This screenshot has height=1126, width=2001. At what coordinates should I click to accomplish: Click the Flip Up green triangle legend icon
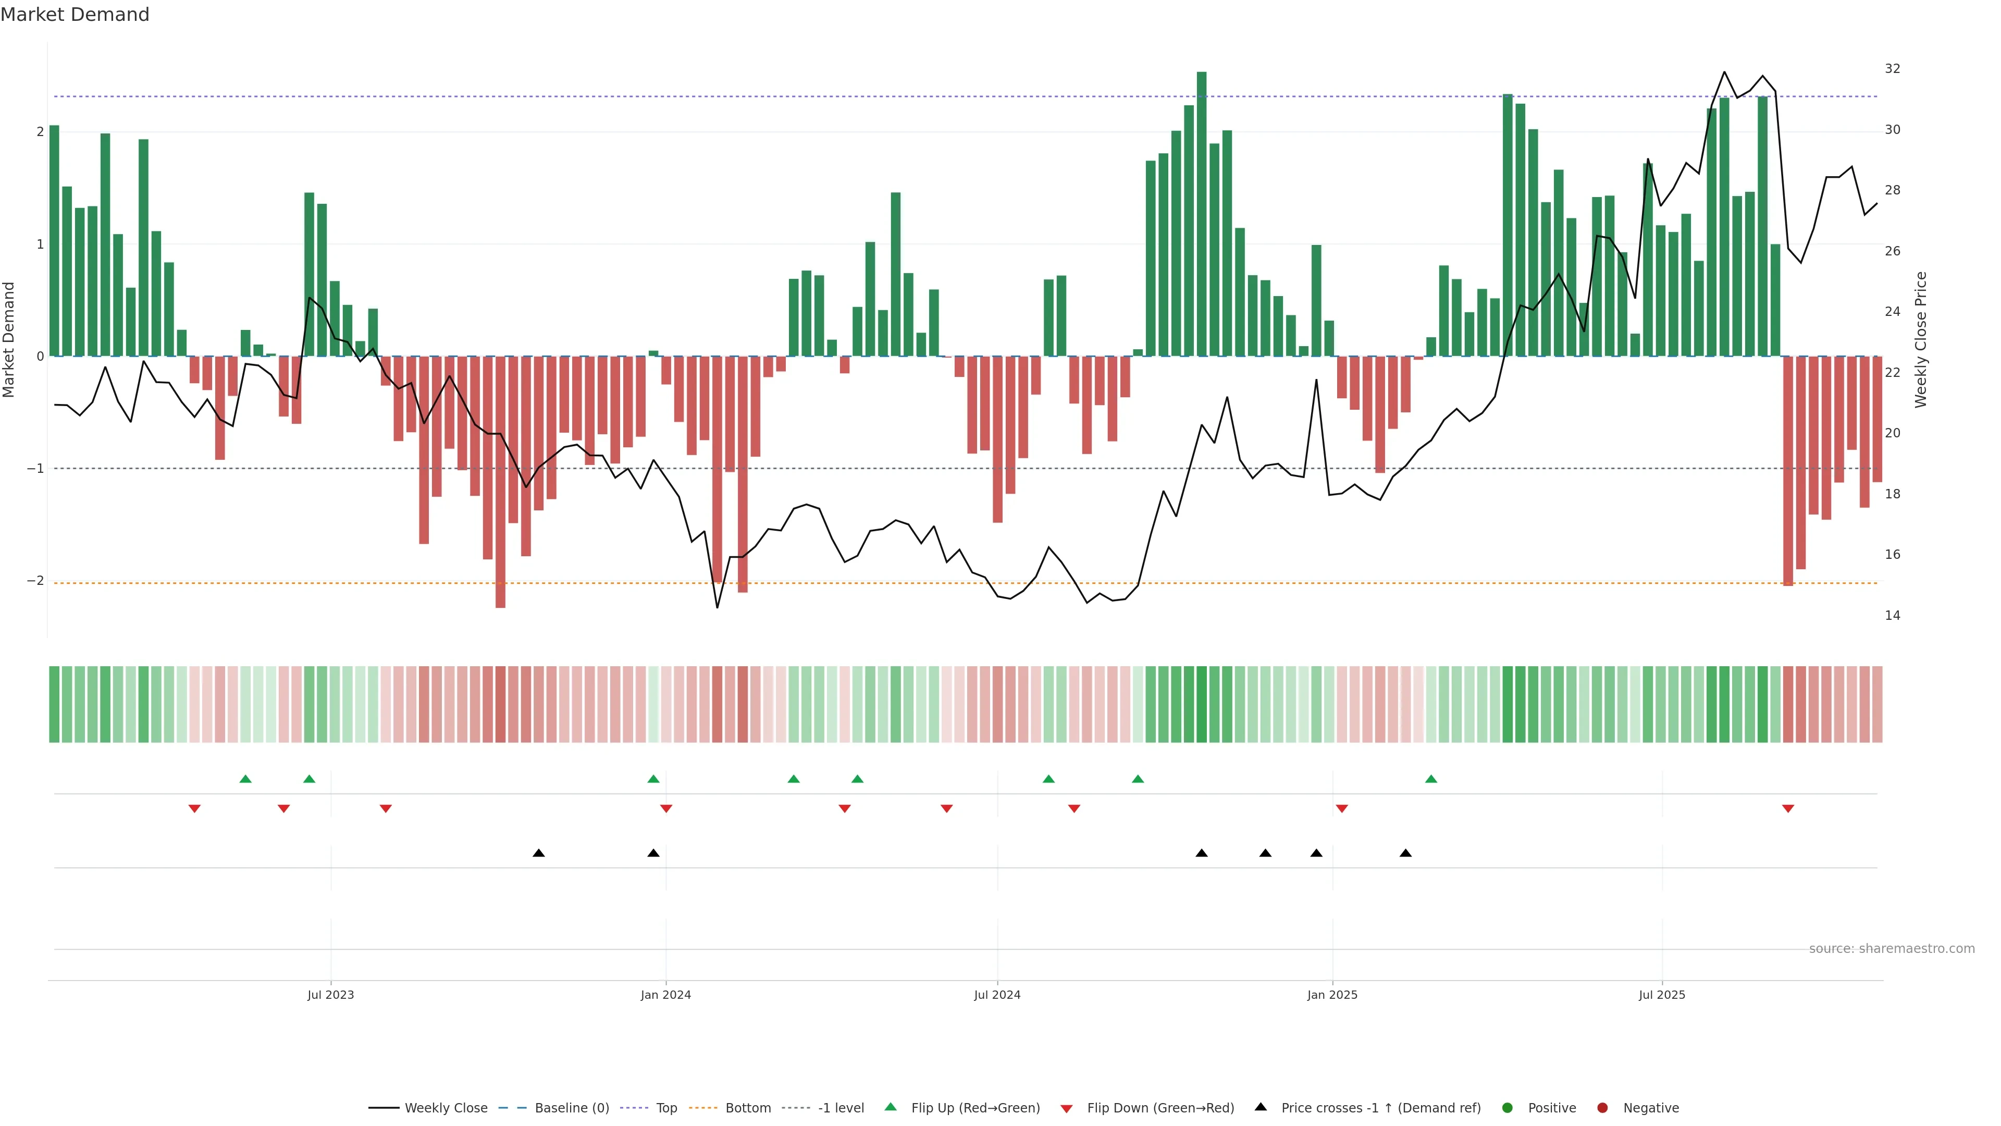click(x=890, y=1107)
